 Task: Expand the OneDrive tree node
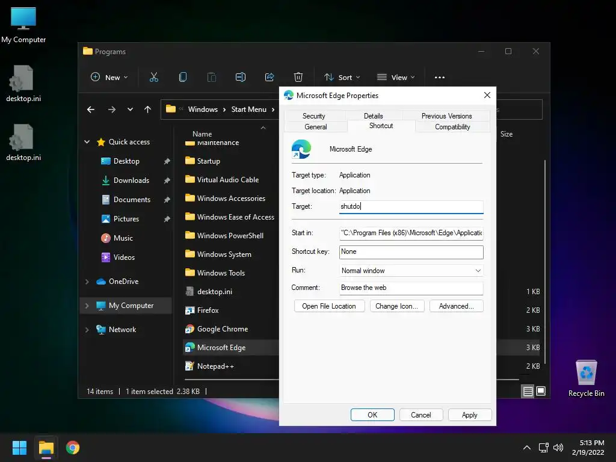click(x=87, y=282)
